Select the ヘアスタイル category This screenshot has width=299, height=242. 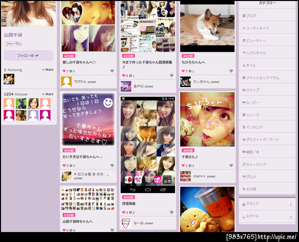pyautogui.click(x=267, y=53)
